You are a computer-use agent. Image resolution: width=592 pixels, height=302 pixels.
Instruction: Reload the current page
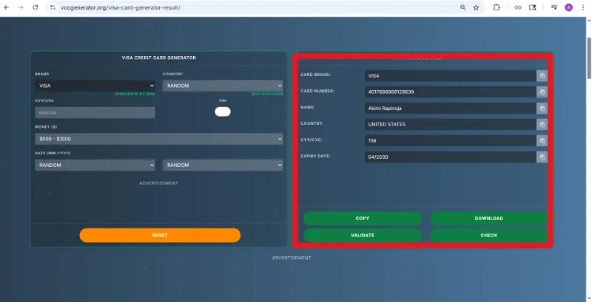click(35, 7)
